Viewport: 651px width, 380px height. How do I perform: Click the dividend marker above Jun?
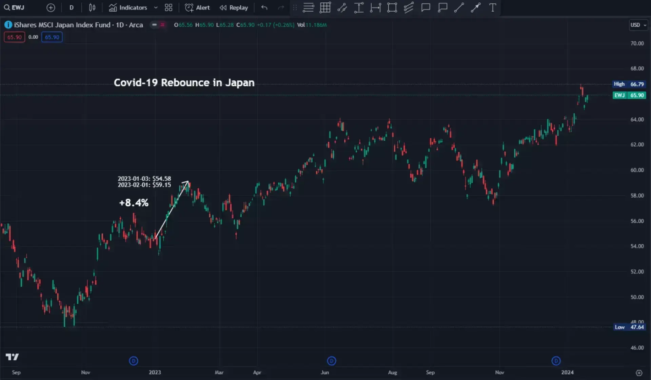click(x=332, y=361)
